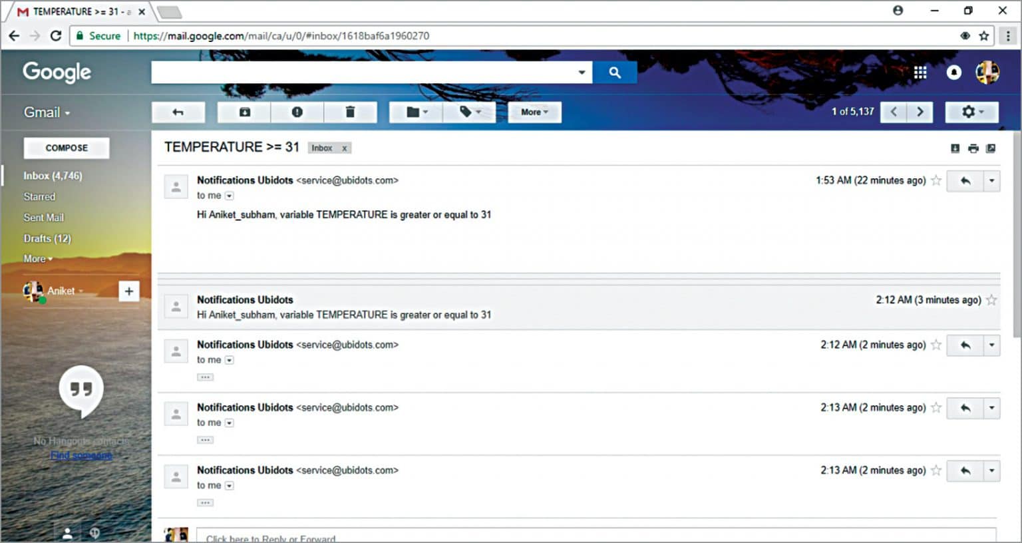Open Google notifications bell

coord(954,73)
